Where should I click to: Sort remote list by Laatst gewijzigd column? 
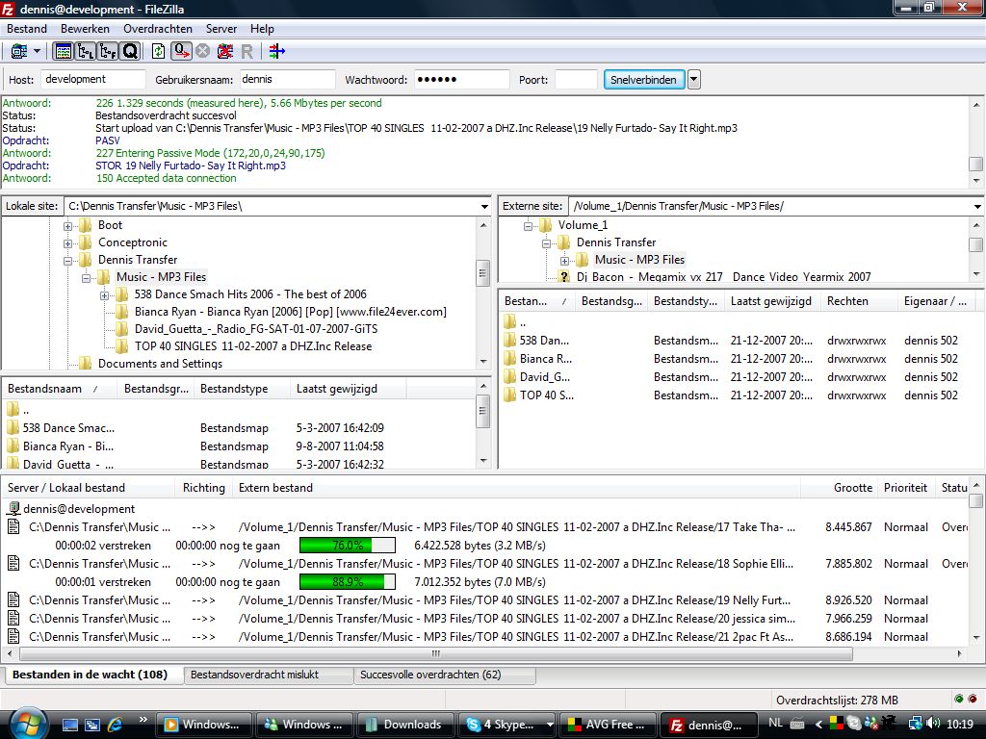point(770,301)
